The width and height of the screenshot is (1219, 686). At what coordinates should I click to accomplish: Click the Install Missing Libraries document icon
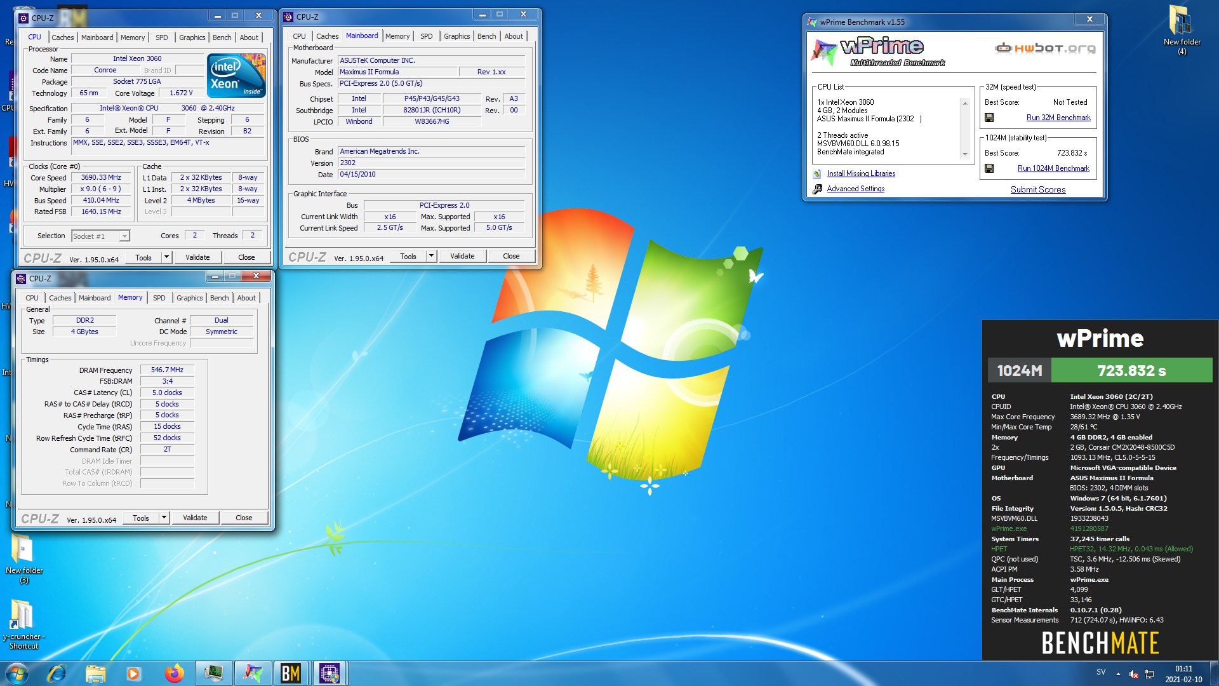pos(817,173)
